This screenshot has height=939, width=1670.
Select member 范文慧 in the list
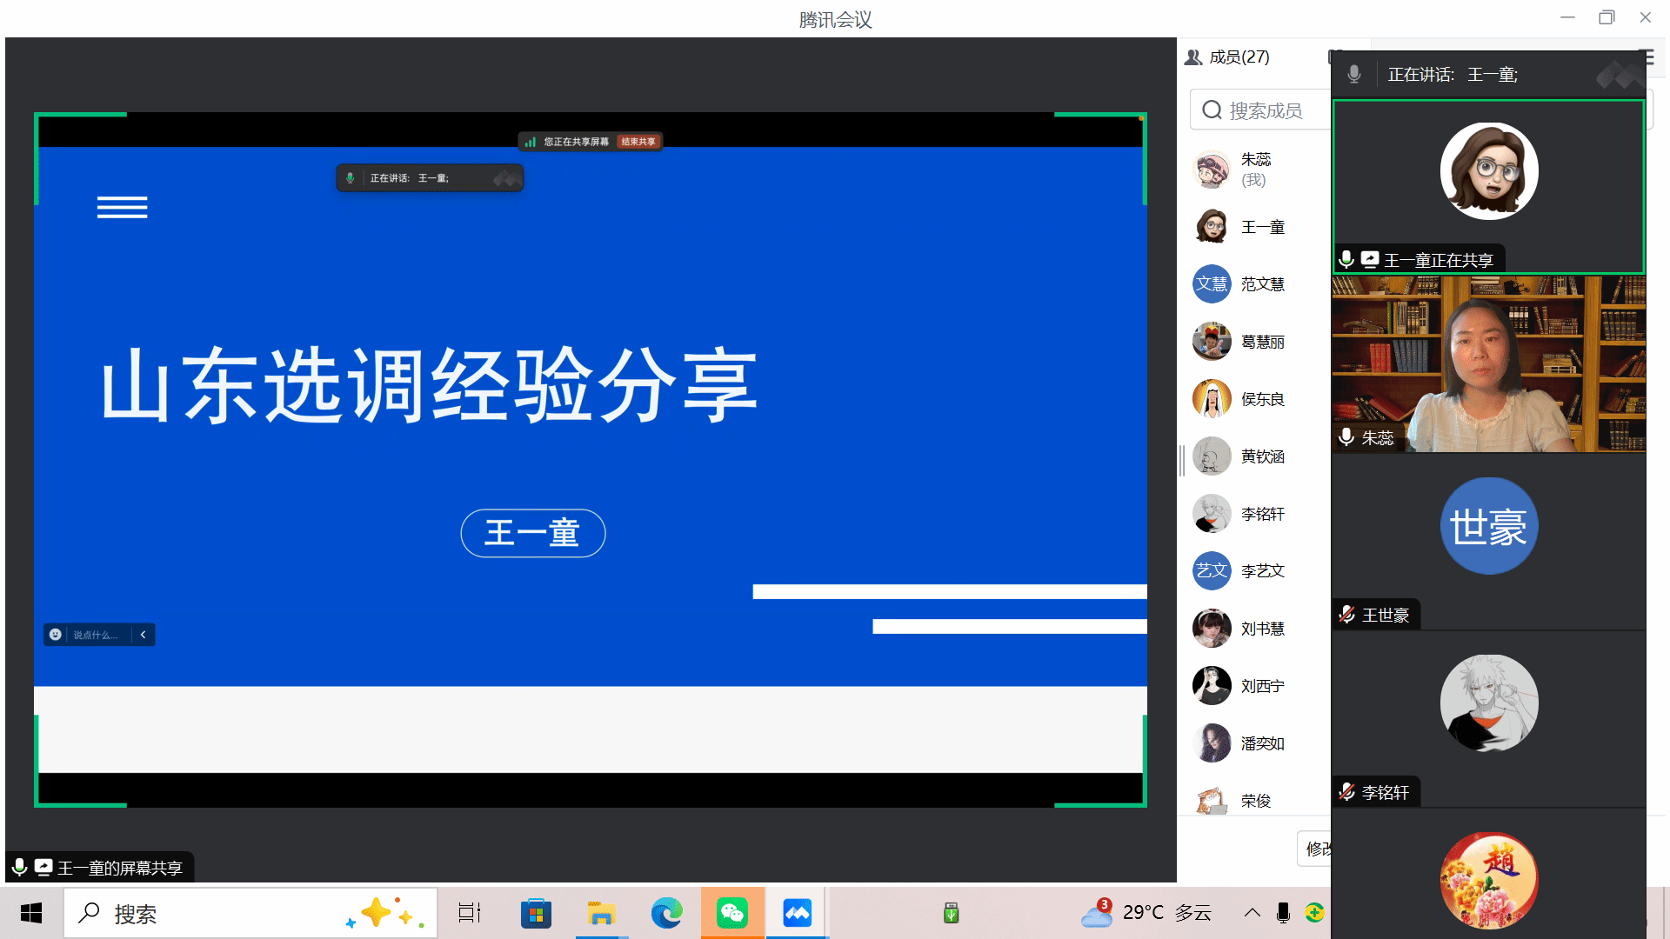click(x=1262, y=284)
